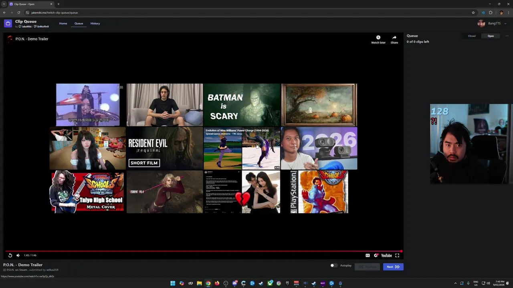This screenshot has width=513, height=288.
Task: Select the Queue tab
Action: [79, 24]
